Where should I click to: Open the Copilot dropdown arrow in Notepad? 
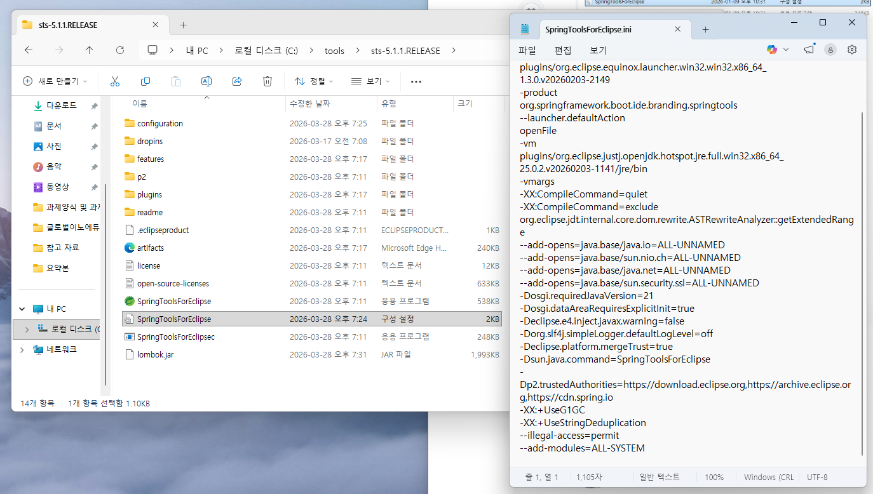point(786,50)
